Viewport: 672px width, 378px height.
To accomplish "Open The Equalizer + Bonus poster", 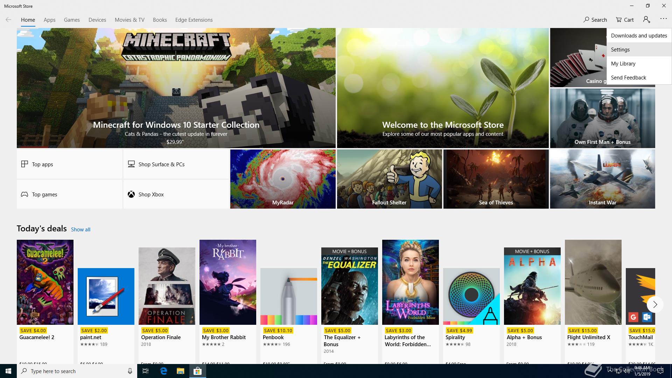I will pyautogui.click(x=350, y=286).
